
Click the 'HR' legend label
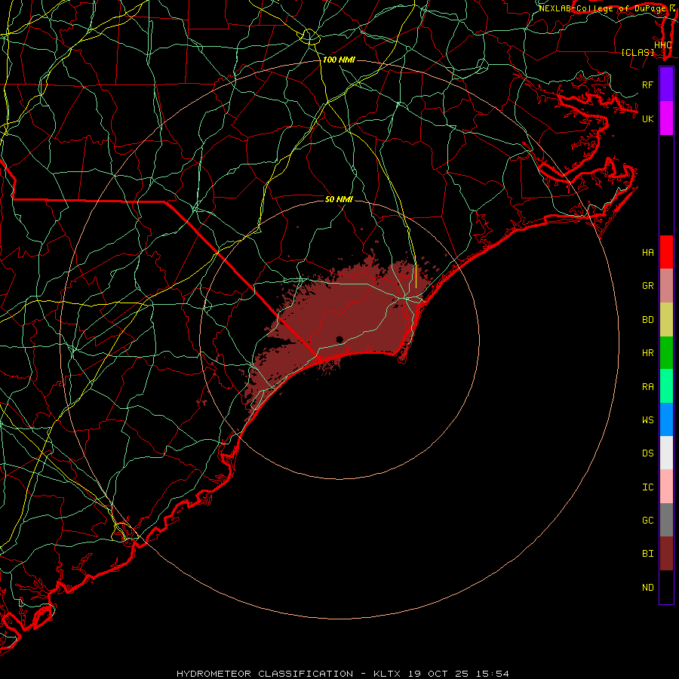tap(648, 353)
